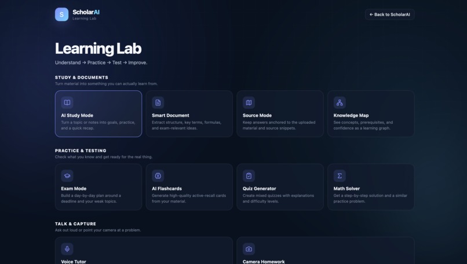This screenshot has width=467, height=264.
Task: Click 'Turn a topic or notes into goals' description
Action: point(98,125)
